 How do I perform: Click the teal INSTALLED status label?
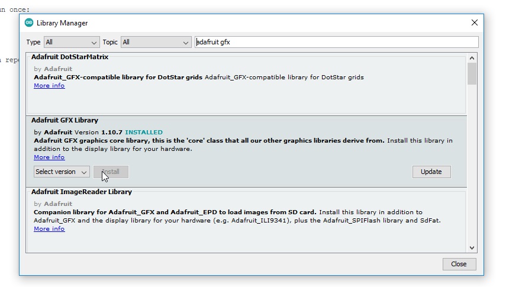pyautogui.click(x=144, y=133)
